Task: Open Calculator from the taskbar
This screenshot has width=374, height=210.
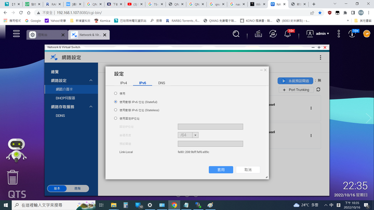Action: 126,205
